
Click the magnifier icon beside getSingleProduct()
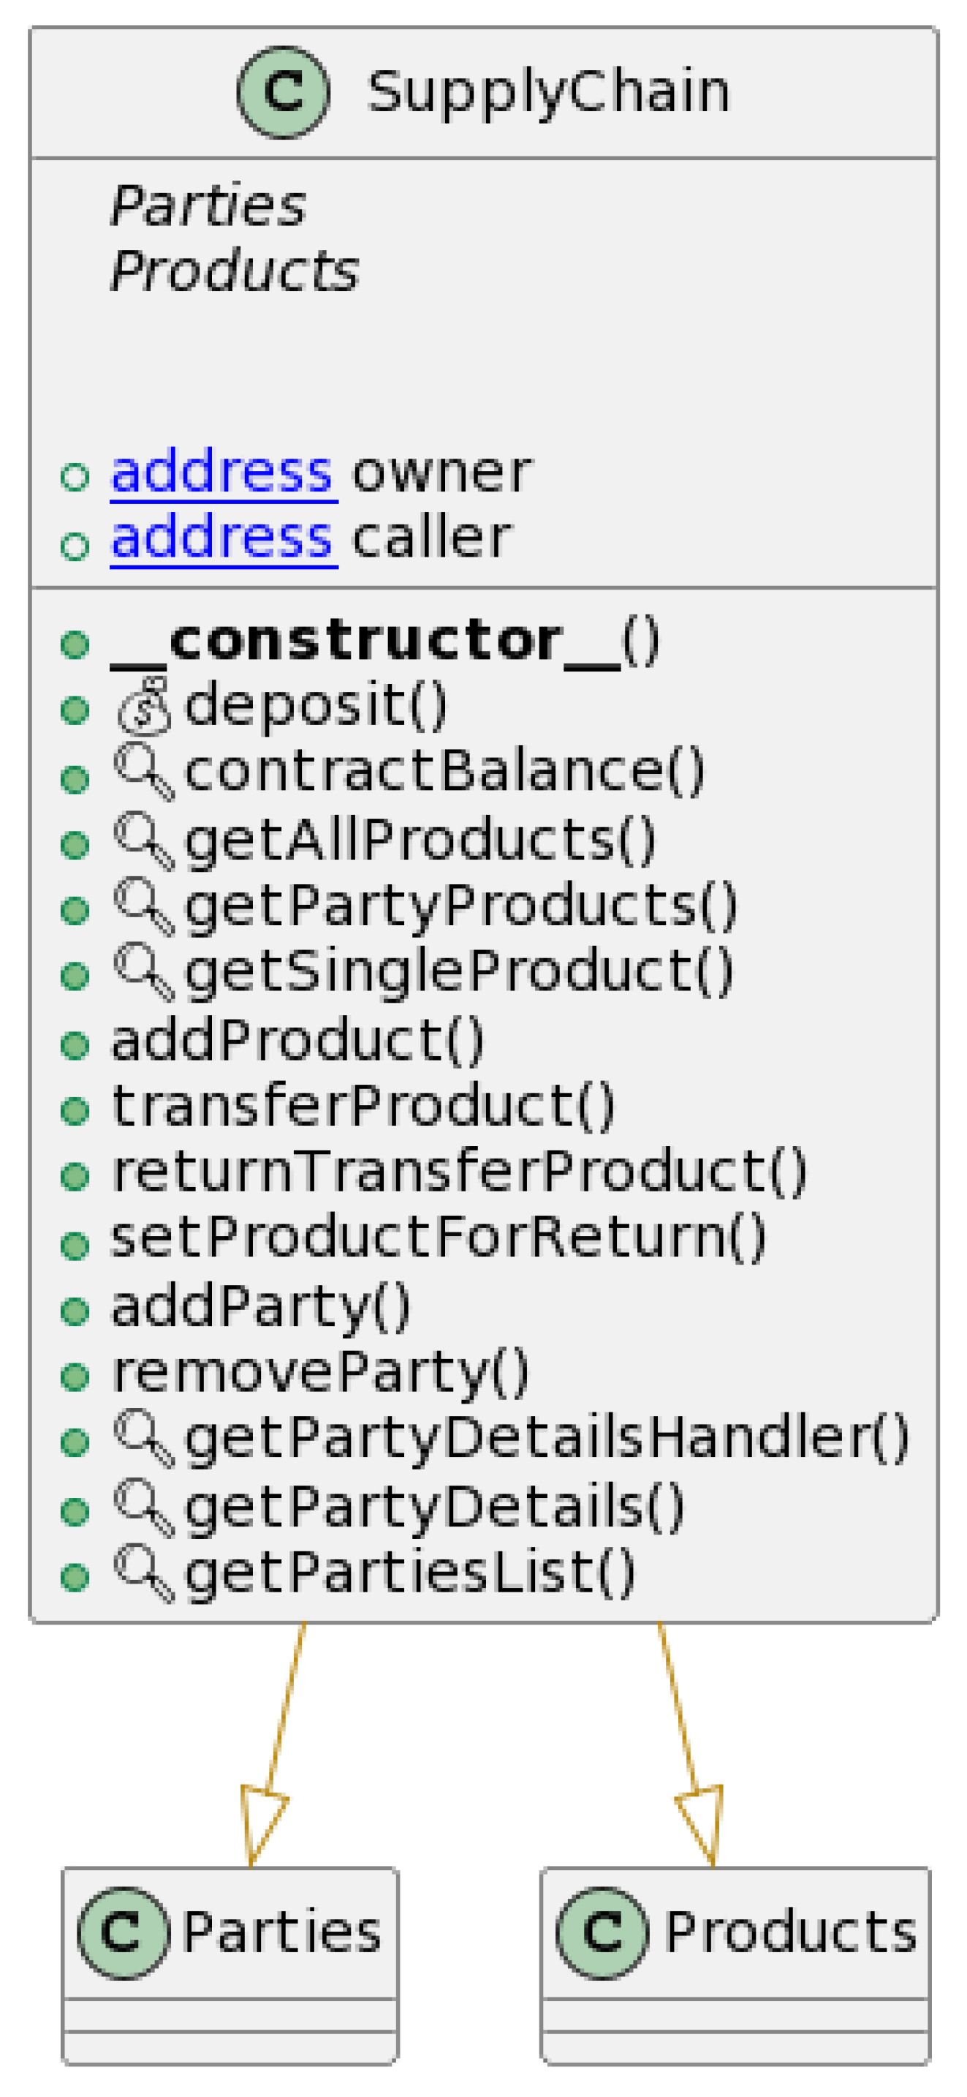(x=144, y=972)
